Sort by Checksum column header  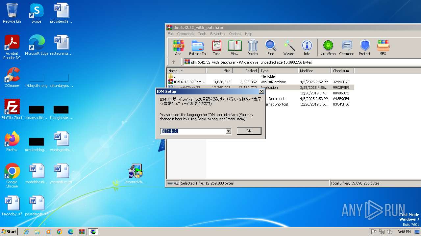[342, 70]
